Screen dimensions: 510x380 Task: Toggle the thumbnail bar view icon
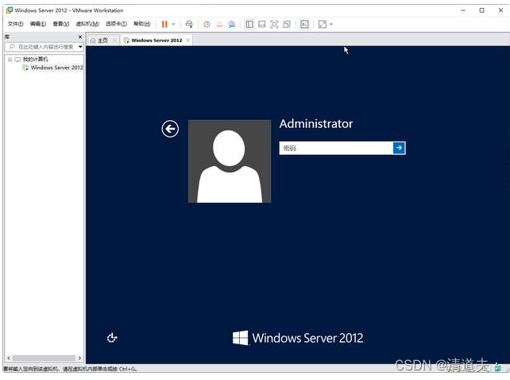click(262, 24)
